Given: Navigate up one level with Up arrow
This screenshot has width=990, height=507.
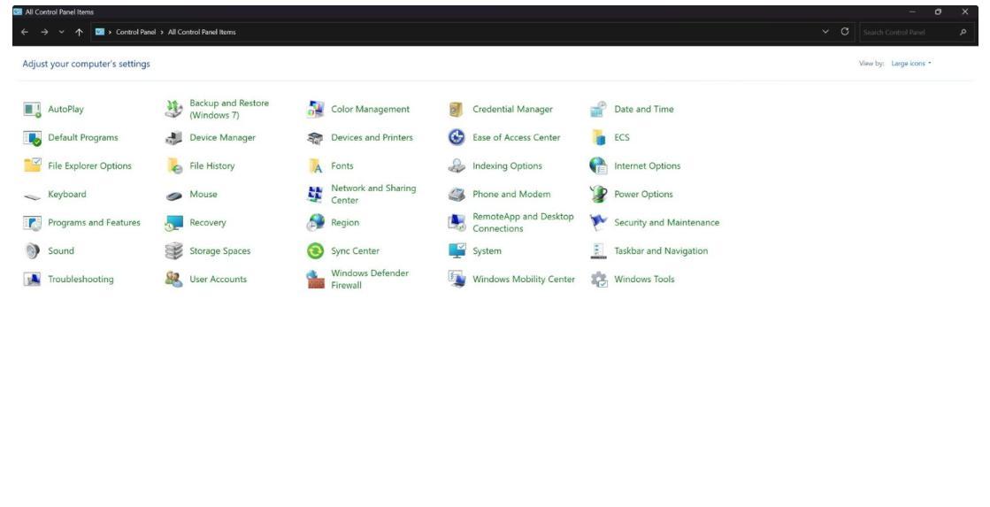Looking at the screenshot, I should click(x=79, y=32).
